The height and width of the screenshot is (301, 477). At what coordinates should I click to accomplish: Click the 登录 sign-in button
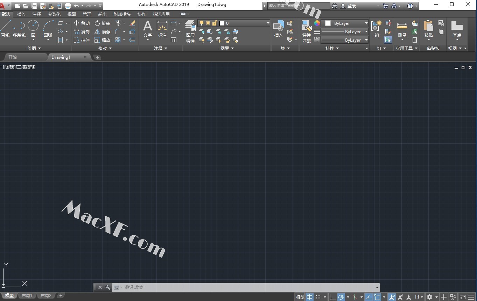click(349, 6)
